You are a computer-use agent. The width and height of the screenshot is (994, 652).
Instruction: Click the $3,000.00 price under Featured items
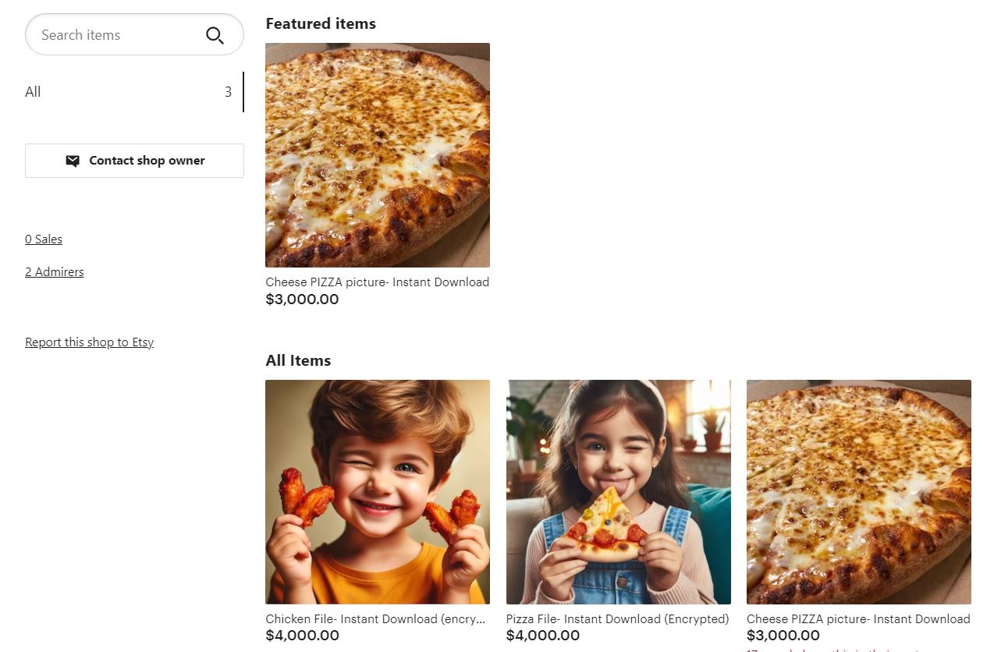click(x=302, y=299)
